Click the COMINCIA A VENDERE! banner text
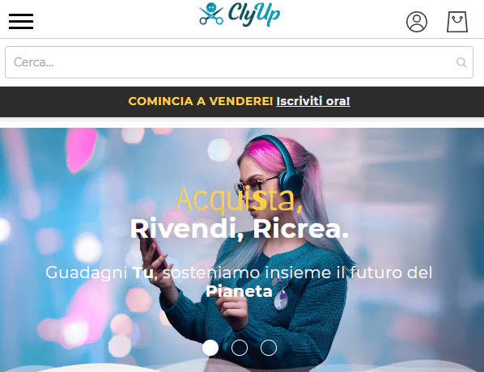 [201, 101]
